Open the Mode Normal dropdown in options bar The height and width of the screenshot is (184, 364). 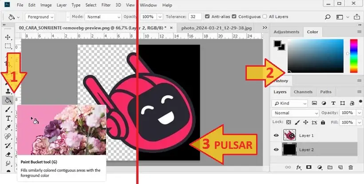pyautogui.click(x=103, y=17)
